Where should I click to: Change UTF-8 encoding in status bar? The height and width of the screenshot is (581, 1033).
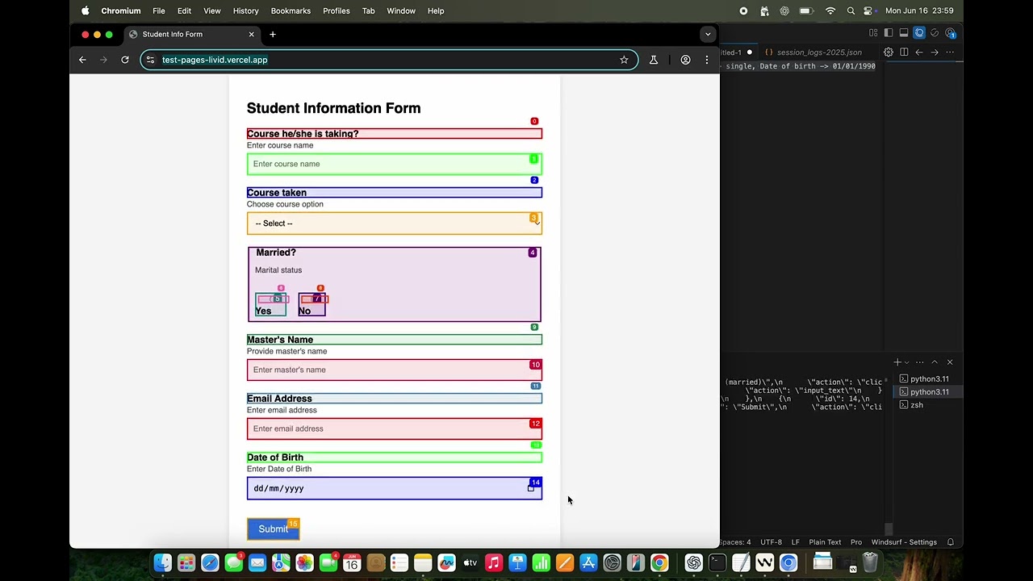(x=771, y=542)
